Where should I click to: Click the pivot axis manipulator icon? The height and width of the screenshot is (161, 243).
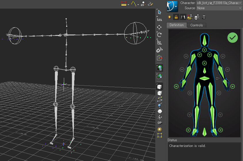click(x=160, y=58)
